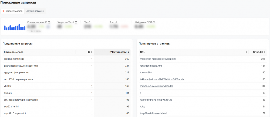270x117 pixels.
Task: Click frequency value 183
Action: pyautogui.click(x=127, y=79)
